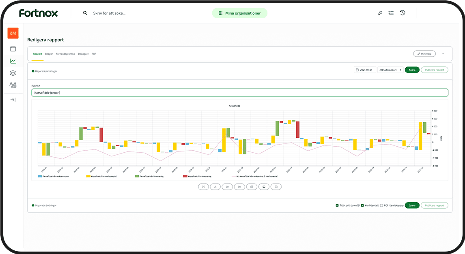Expand the sidebar with the arrow icon

(x=13, y=100)
